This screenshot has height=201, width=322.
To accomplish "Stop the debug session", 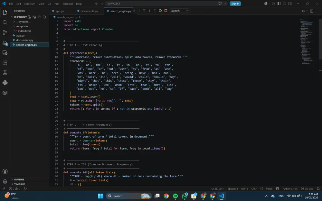I will tap(166, 11).
